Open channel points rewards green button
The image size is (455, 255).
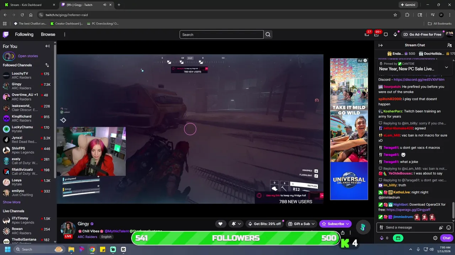pos(398,238)
